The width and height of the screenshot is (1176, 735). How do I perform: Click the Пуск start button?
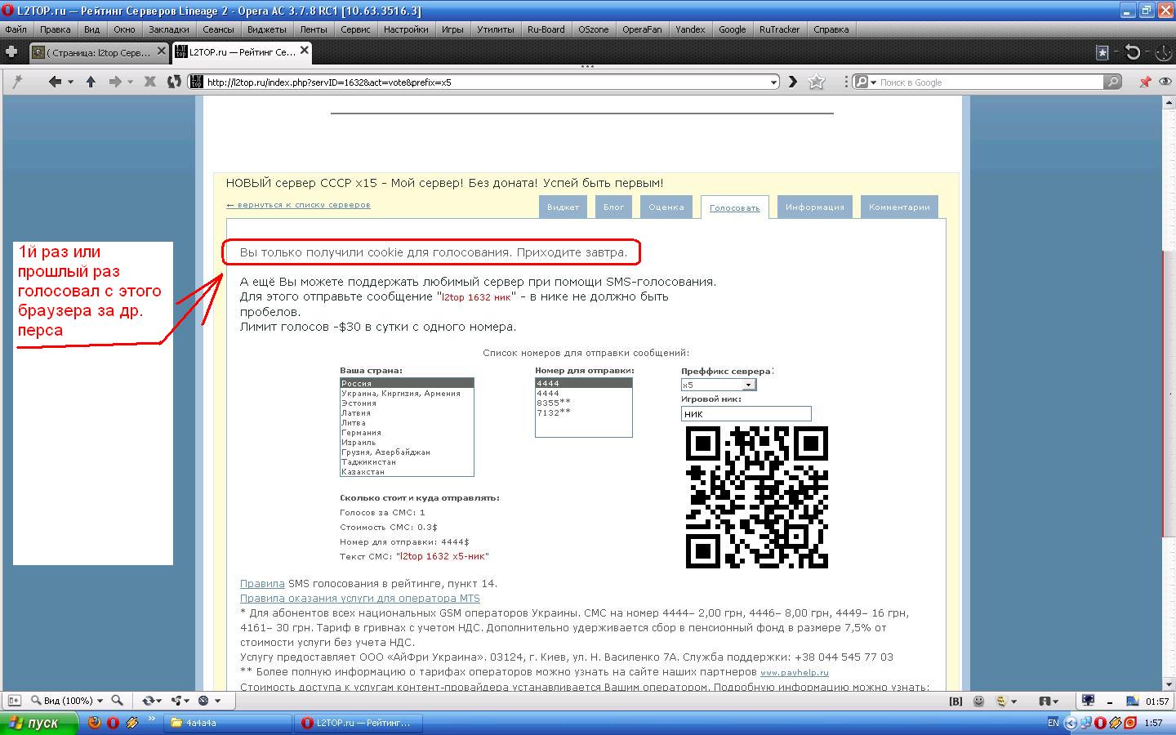click(x=39, y=723)
